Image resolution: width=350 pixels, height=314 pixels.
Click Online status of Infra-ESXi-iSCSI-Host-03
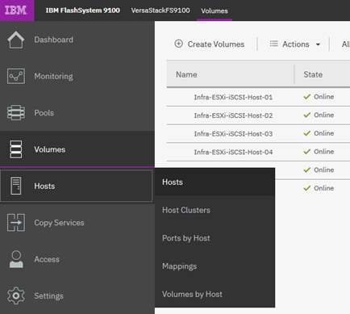pos(324,133)
